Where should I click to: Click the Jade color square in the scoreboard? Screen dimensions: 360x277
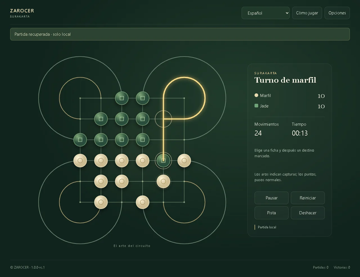256,106
